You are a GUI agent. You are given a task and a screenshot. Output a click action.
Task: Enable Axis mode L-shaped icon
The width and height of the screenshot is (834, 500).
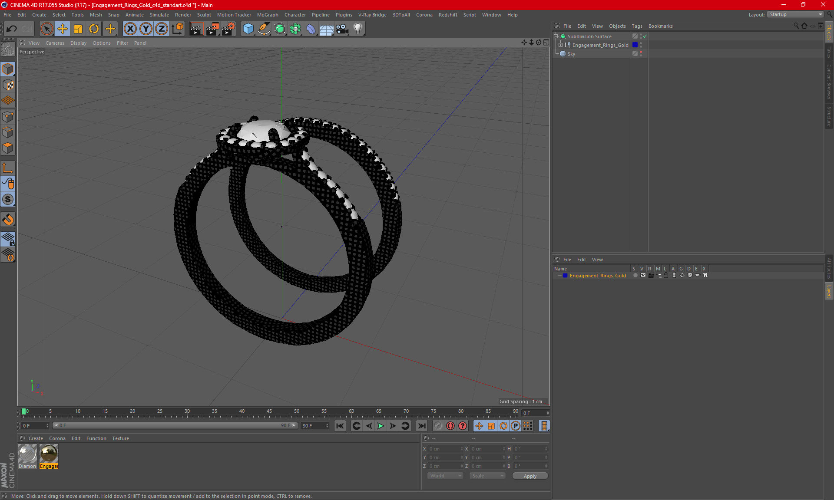click(x=8, y=168)
